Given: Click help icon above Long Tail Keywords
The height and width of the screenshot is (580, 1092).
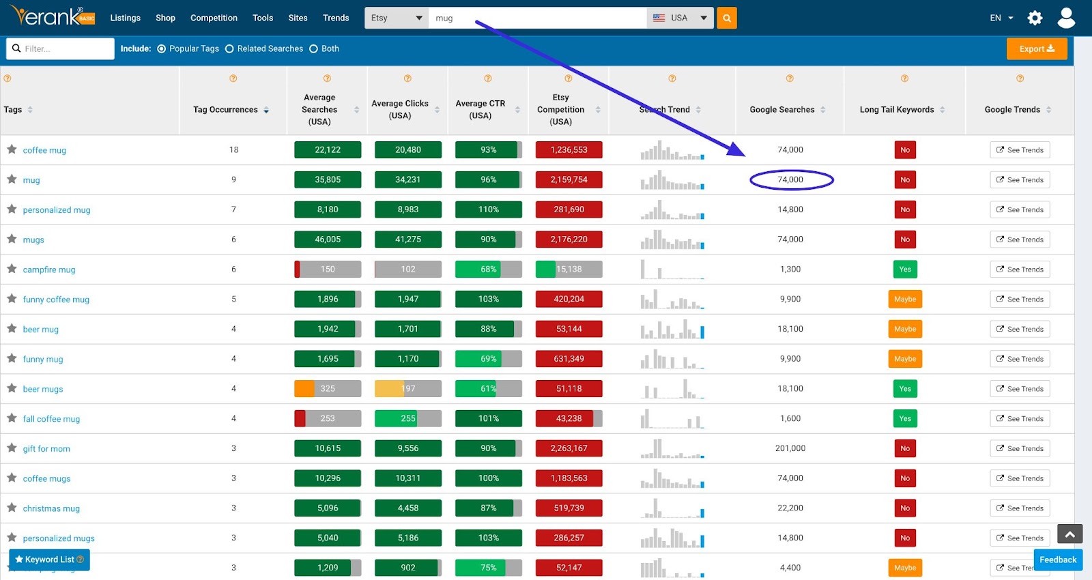Looking at the screenshot, I should point(904,78).
